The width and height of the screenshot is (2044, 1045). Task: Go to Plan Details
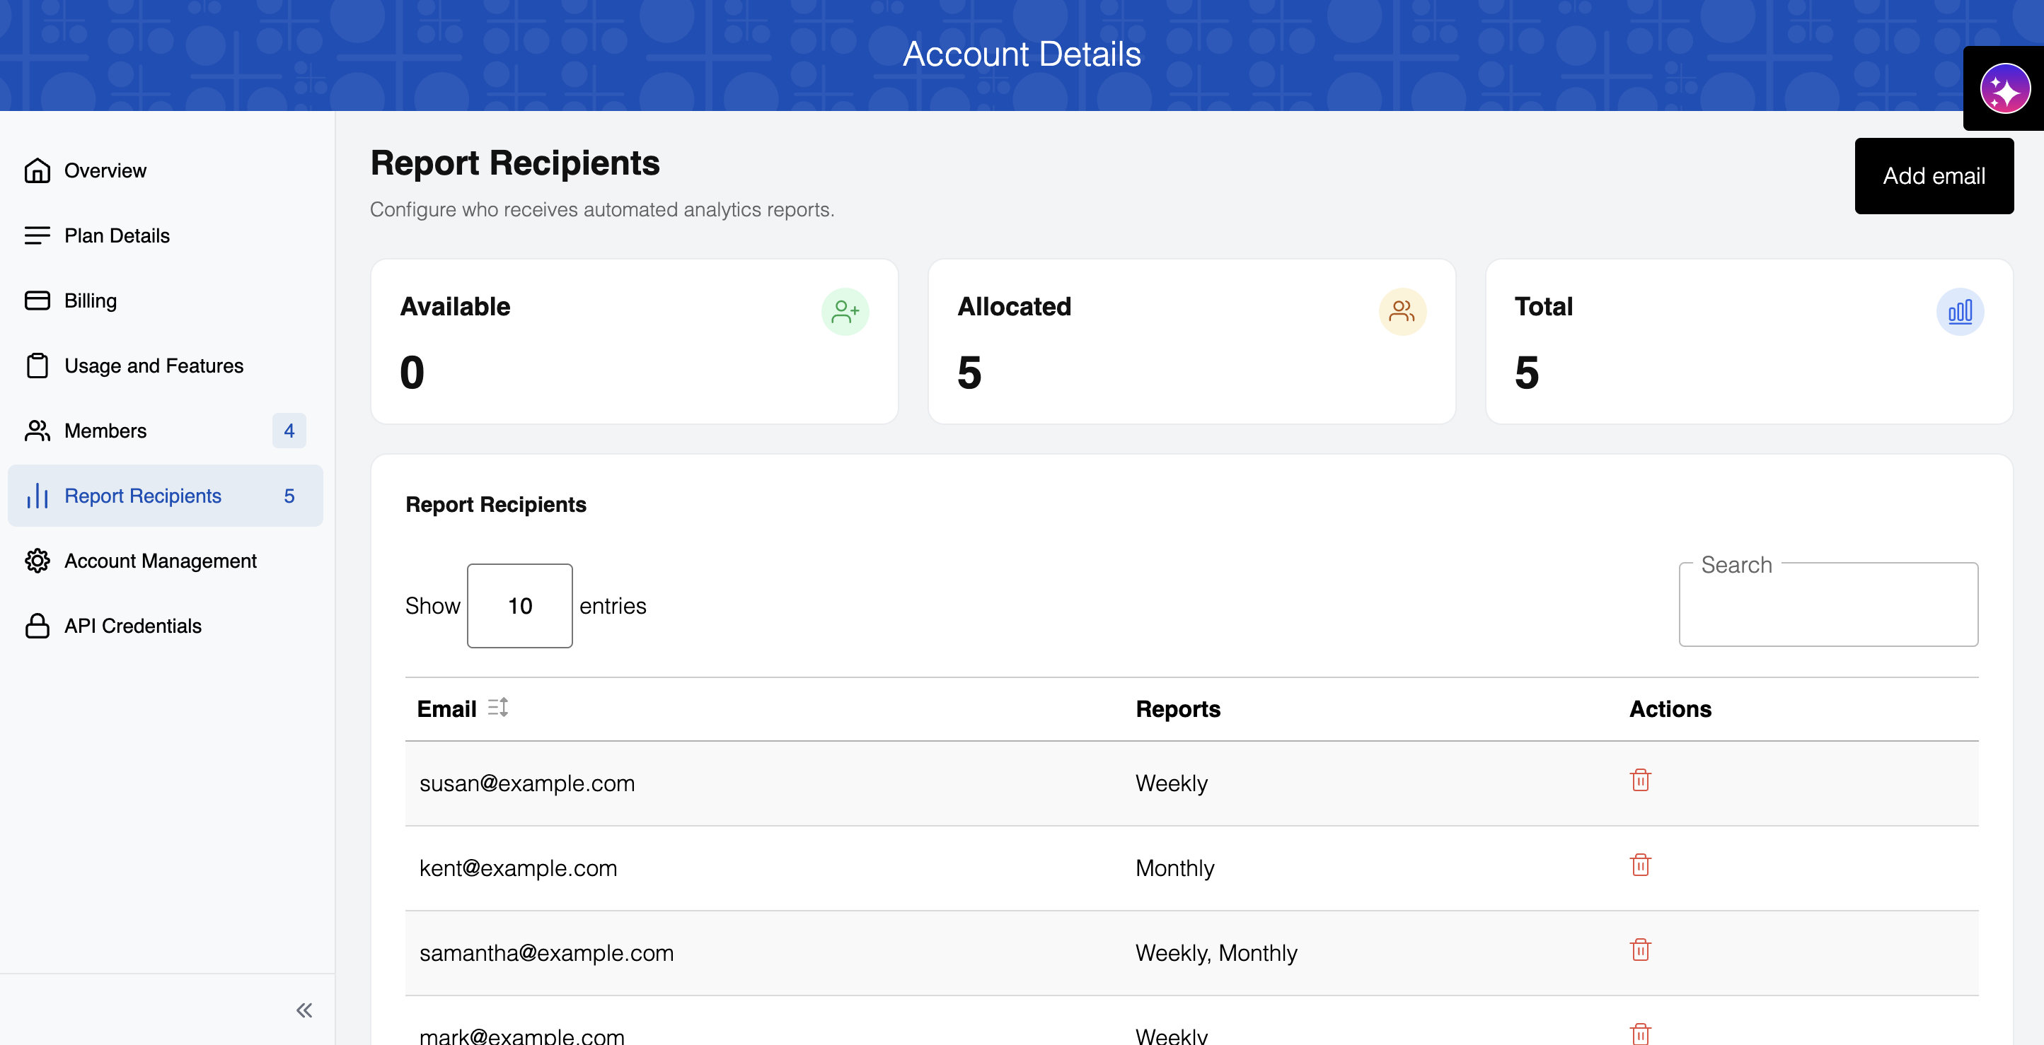165,235
